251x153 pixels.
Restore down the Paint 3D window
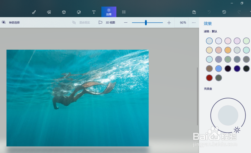[242, 3]
